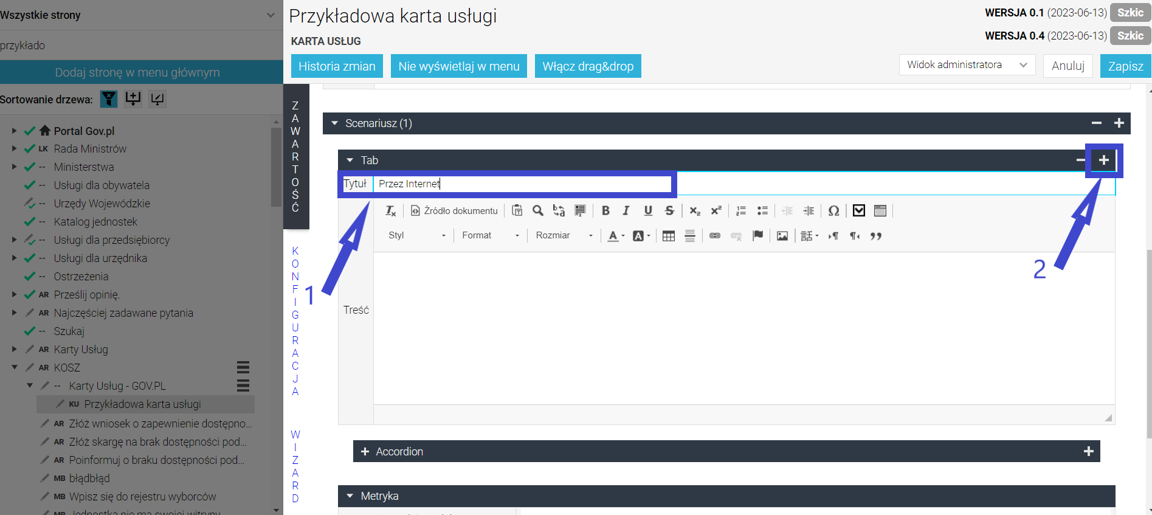Viewport: 1152px width, 515px height.
Task: Open Źródło dokumentu source view
Action: (455, 210)
